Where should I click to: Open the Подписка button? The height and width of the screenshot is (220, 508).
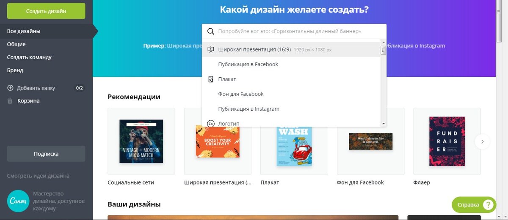coord(46,154)
